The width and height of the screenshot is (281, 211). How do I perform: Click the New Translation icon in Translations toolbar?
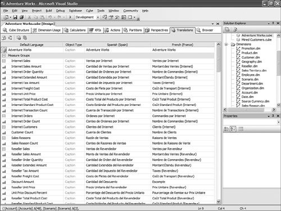pos(4,38)
